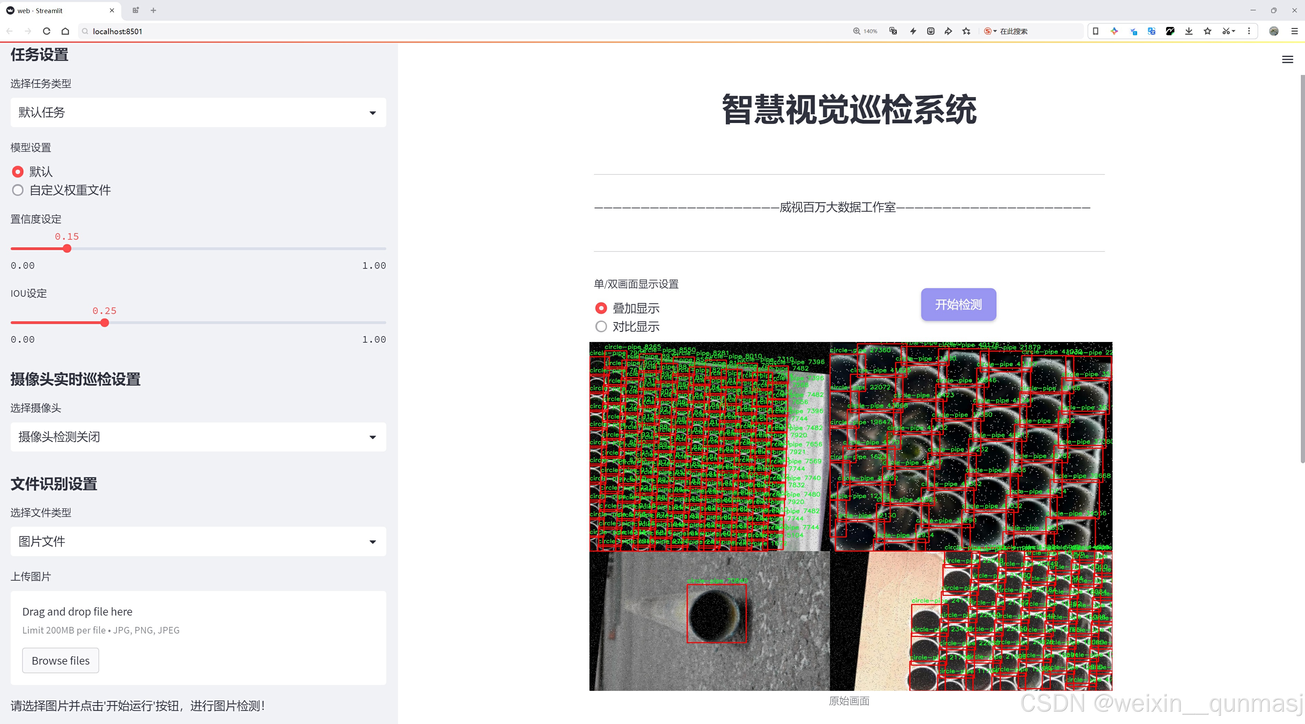The image size is (1305, 724).
Task: Click the Browse files button
Action: click(x=60, y=661)
